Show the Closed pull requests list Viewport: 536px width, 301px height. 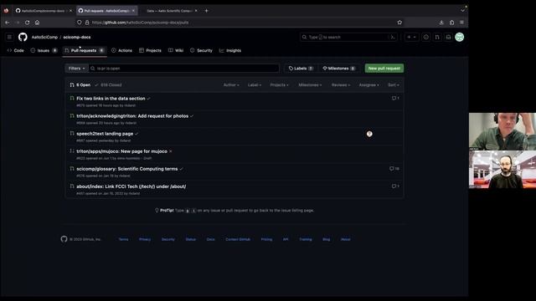pyautogui.click(x=108, y=85)
